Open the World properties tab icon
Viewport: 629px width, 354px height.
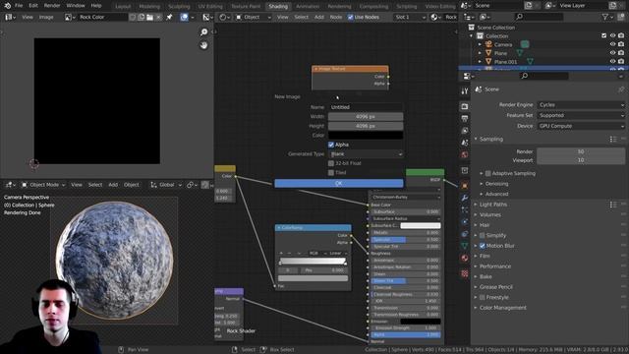coord(465,154)
